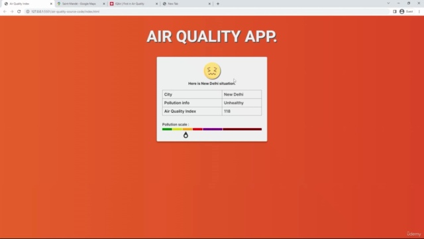Viewport: 424px width, 239px height.
Task: Click 'Here is New Delhi situation.' text
Action: [212, 84]
